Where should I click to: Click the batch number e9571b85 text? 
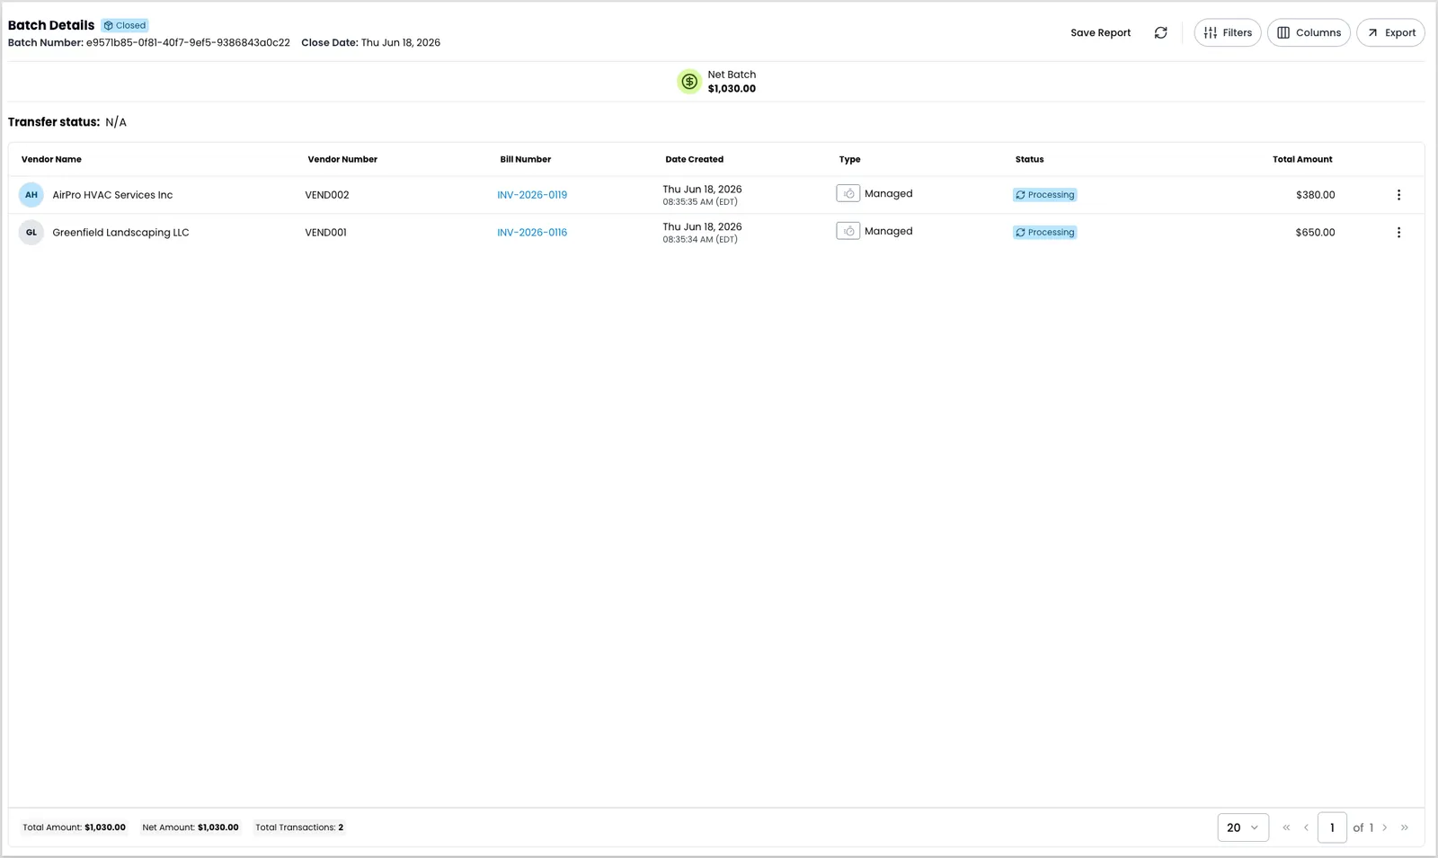point(188,42)
